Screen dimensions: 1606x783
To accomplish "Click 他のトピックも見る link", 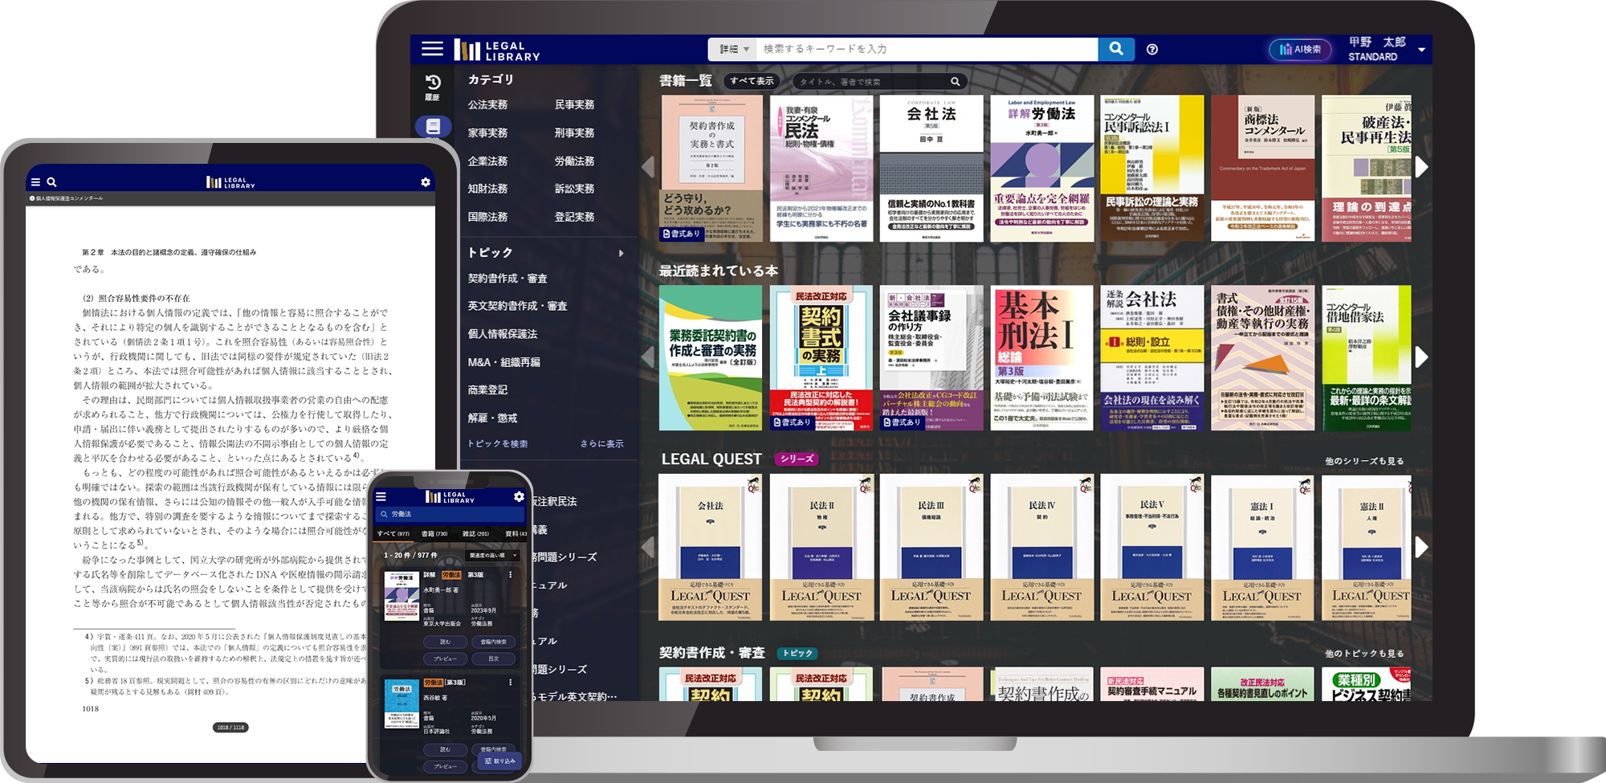I will tap(1365, 654).
